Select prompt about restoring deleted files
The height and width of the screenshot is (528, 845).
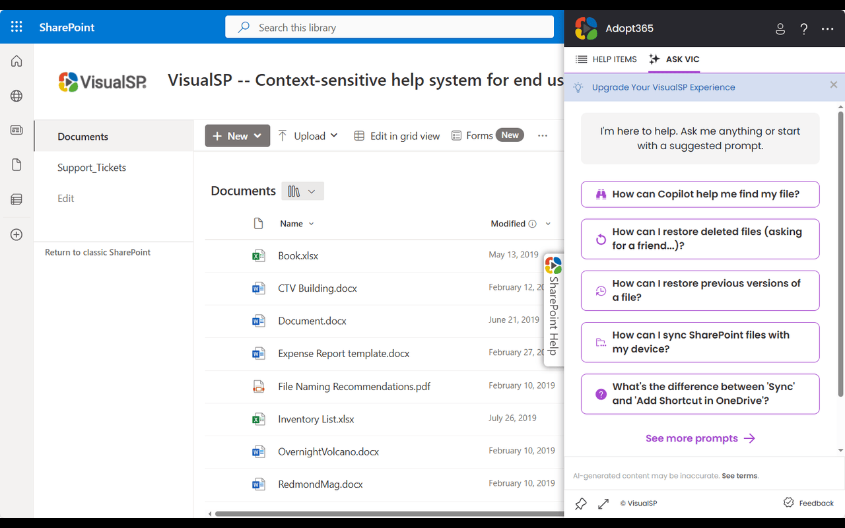(700, 239)
